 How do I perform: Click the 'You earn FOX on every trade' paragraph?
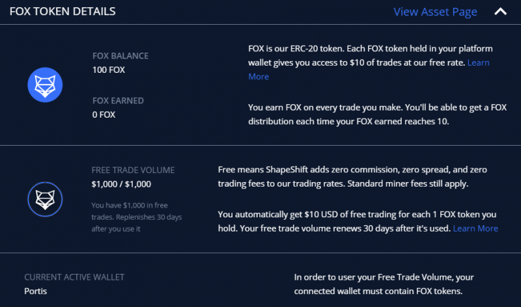pos(377,114)
